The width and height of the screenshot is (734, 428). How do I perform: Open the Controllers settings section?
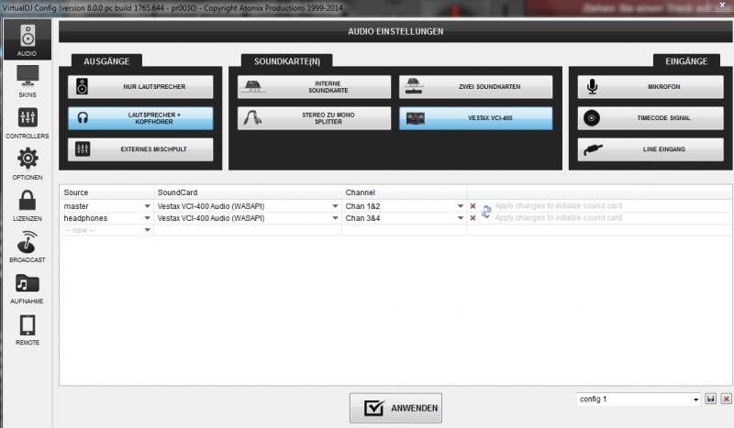(28, 122)
